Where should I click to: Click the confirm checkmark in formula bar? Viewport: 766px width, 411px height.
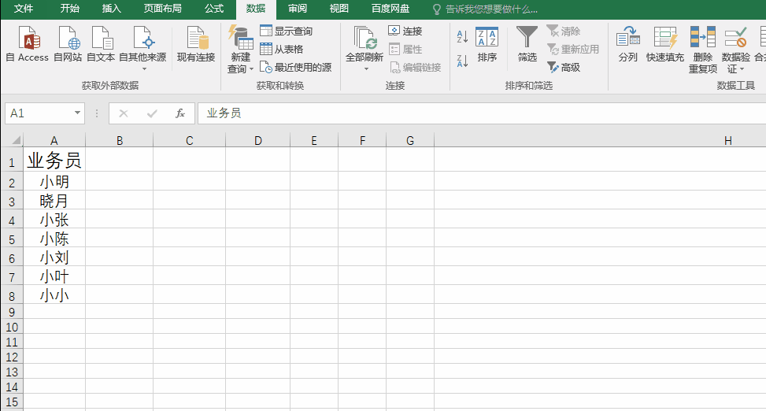click(152, 113)
